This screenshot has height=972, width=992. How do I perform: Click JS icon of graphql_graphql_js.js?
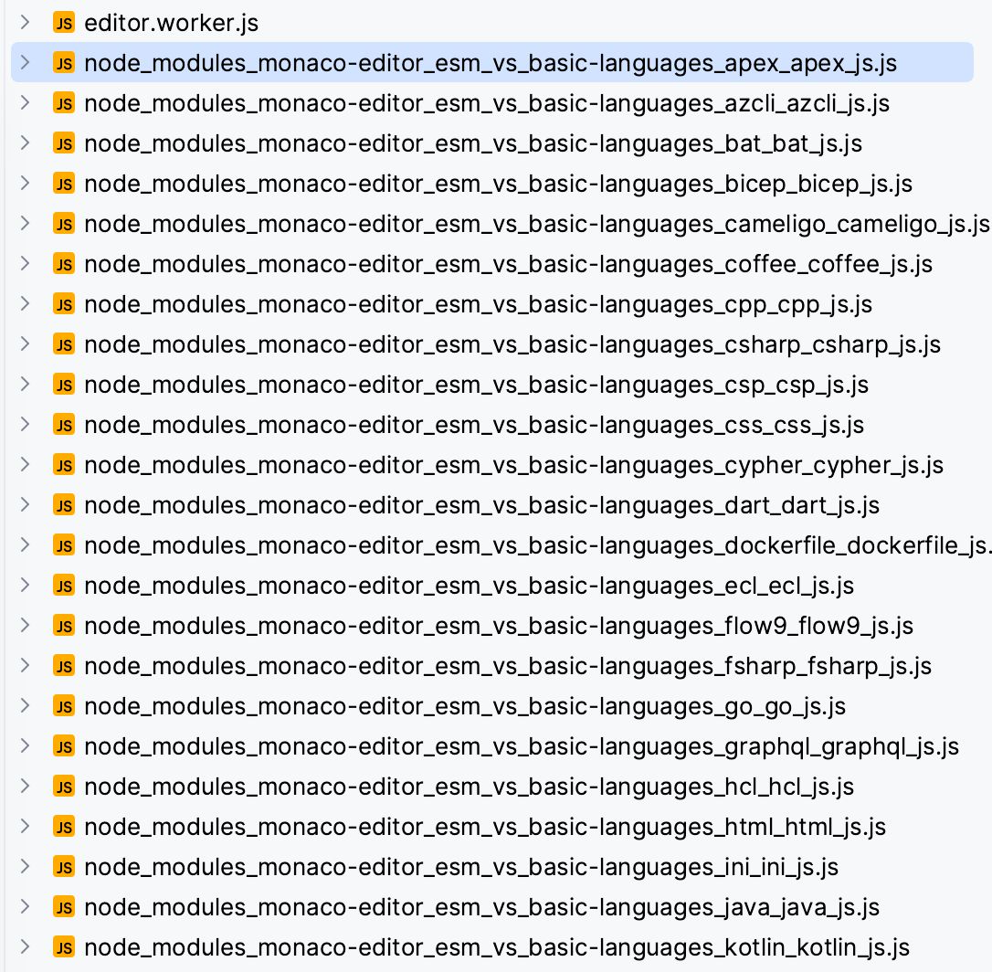[x=64, y=746]
